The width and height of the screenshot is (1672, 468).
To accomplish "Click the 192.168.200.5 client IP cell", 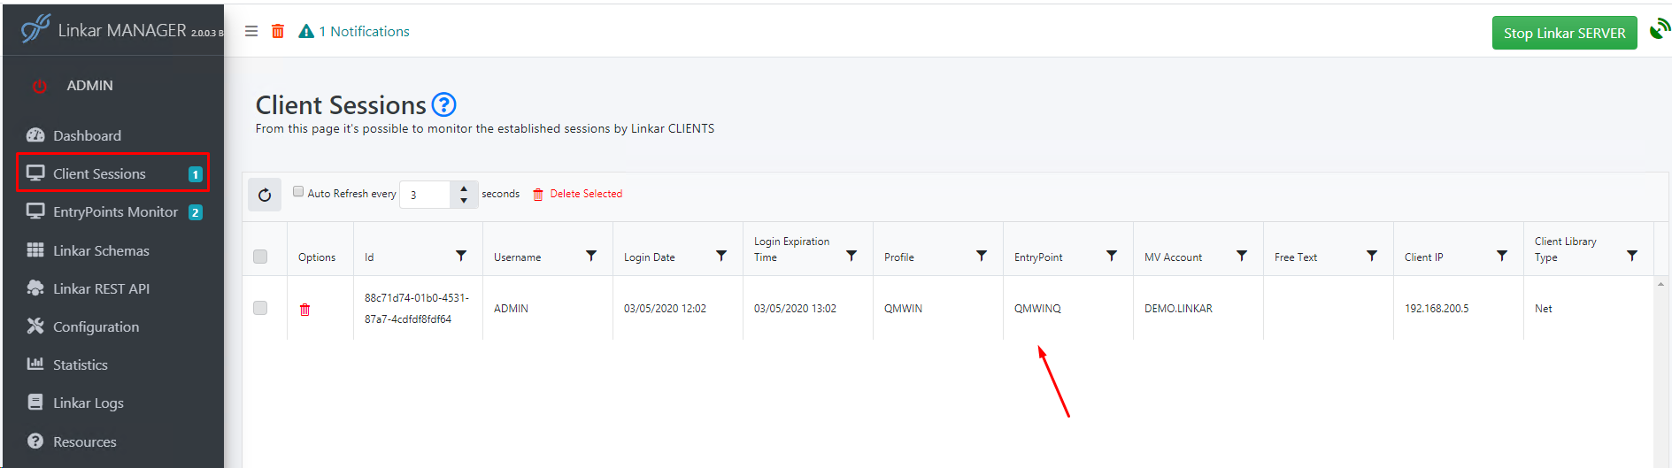I will pyautogui.click(x=1437, y=309).
